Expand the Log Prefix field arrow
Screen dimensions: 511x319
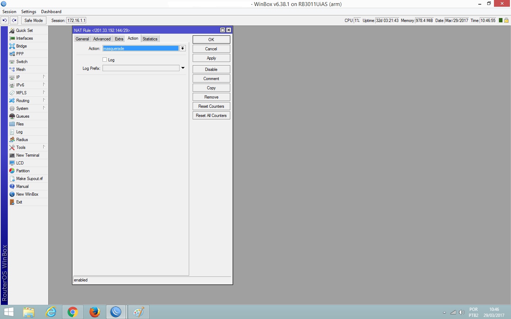pyautogui.click(x=183, y=68)
